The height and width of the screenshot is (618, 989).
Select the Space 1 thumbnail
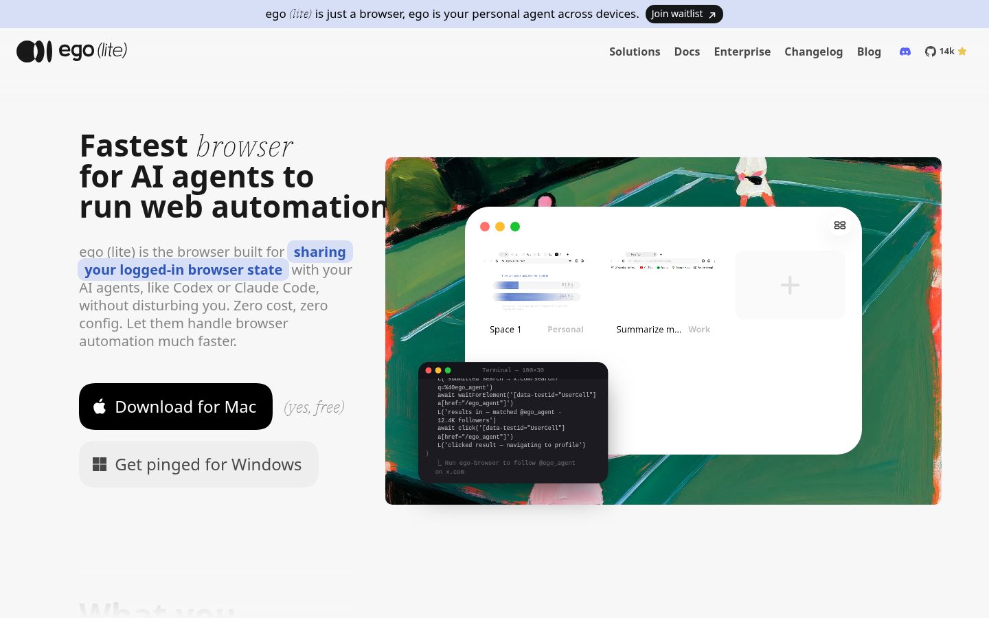pos(536,284)
